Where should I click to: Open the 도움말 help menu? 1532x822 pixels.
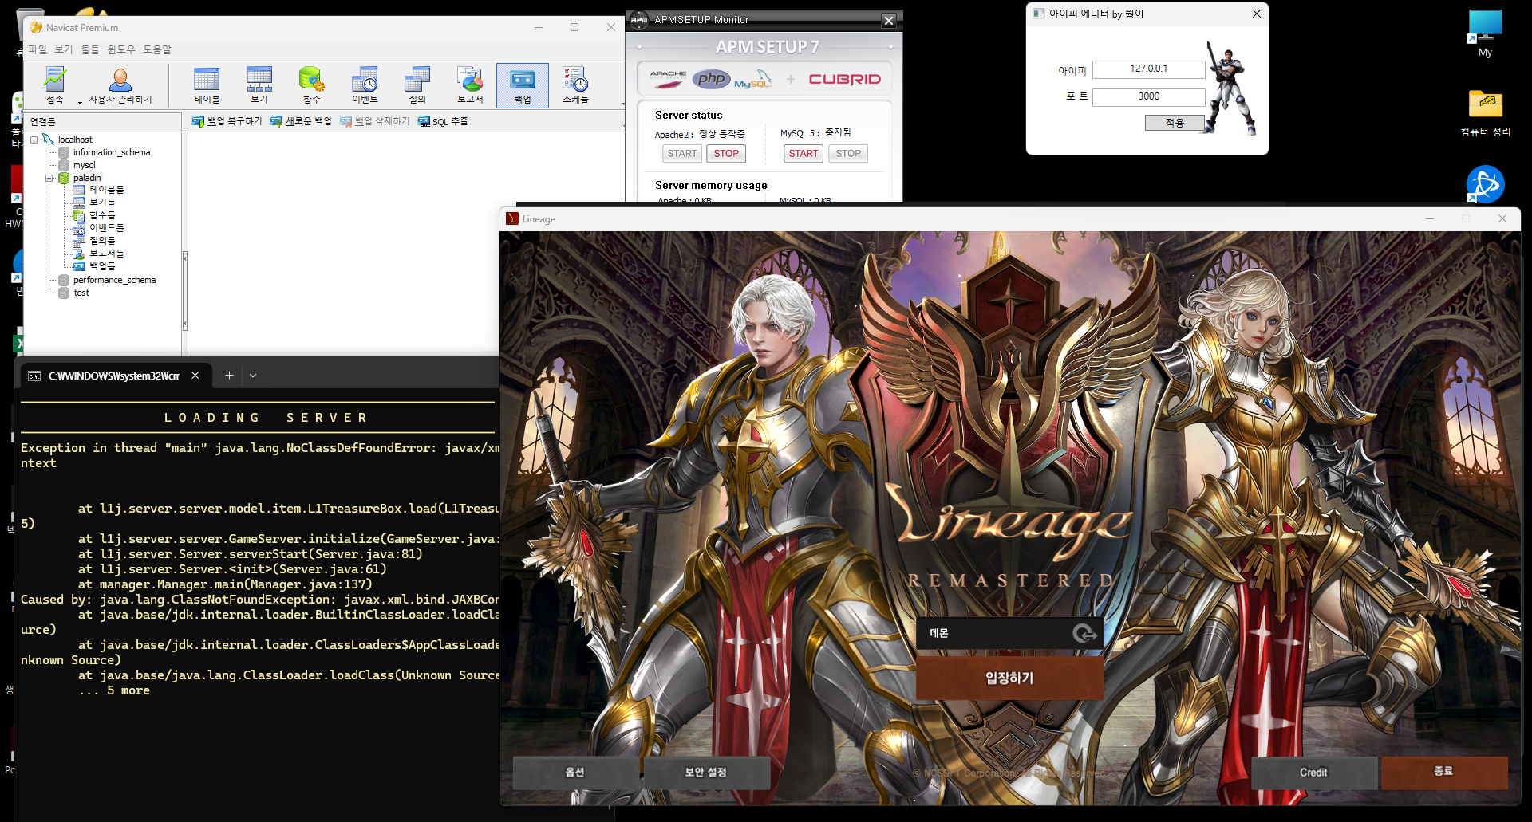pyautogui.click(x=157, y=49)
